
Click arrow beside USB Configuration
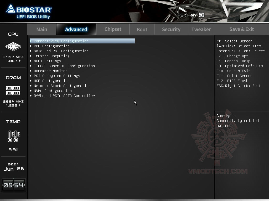(x=31, y=81)
